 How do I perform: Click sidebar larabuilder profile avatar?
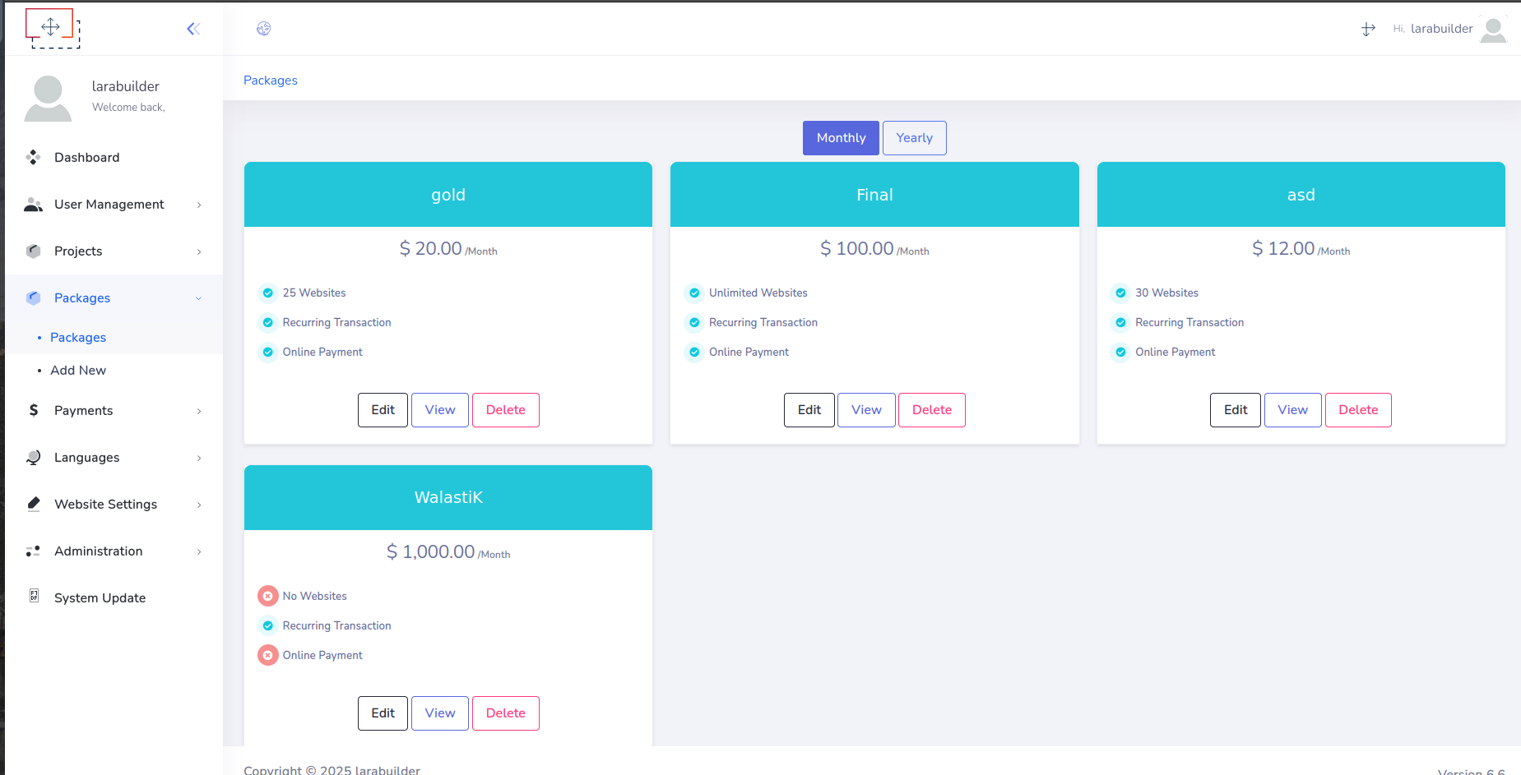tap(48, 98)
